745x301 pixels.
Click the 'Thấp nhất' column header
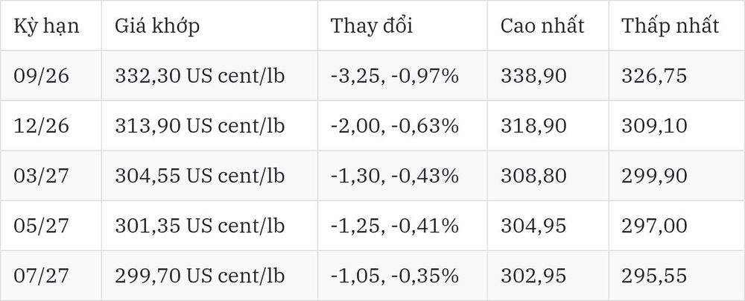point(670,26)
